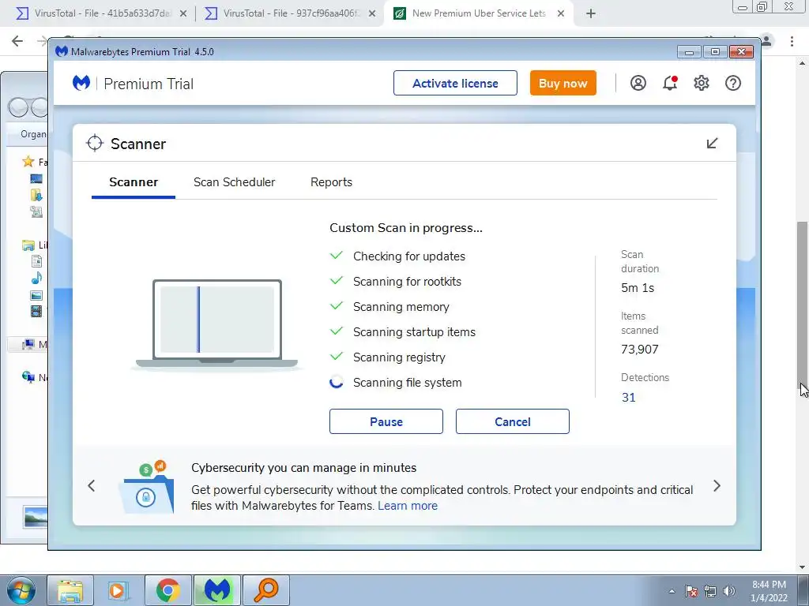The image size is (809, 606).
Task: Click the Videos library icon in Explorer
Action: pos(36,311)
